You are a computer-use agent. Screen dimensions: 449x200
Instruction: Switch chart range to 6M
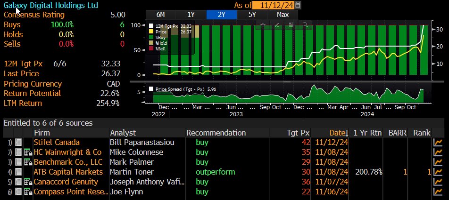coord(161,15)
